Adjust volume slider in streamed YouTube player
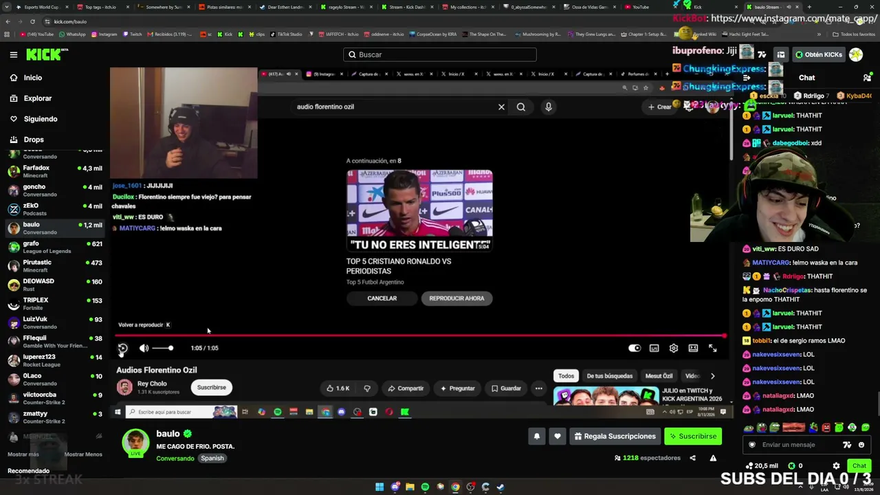The image size is (880, 495). [162, 349]
